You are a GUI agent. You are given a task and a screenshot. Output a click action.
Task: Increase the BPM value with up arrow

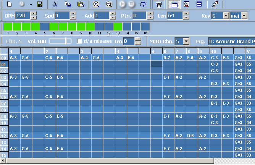(34, 14)
